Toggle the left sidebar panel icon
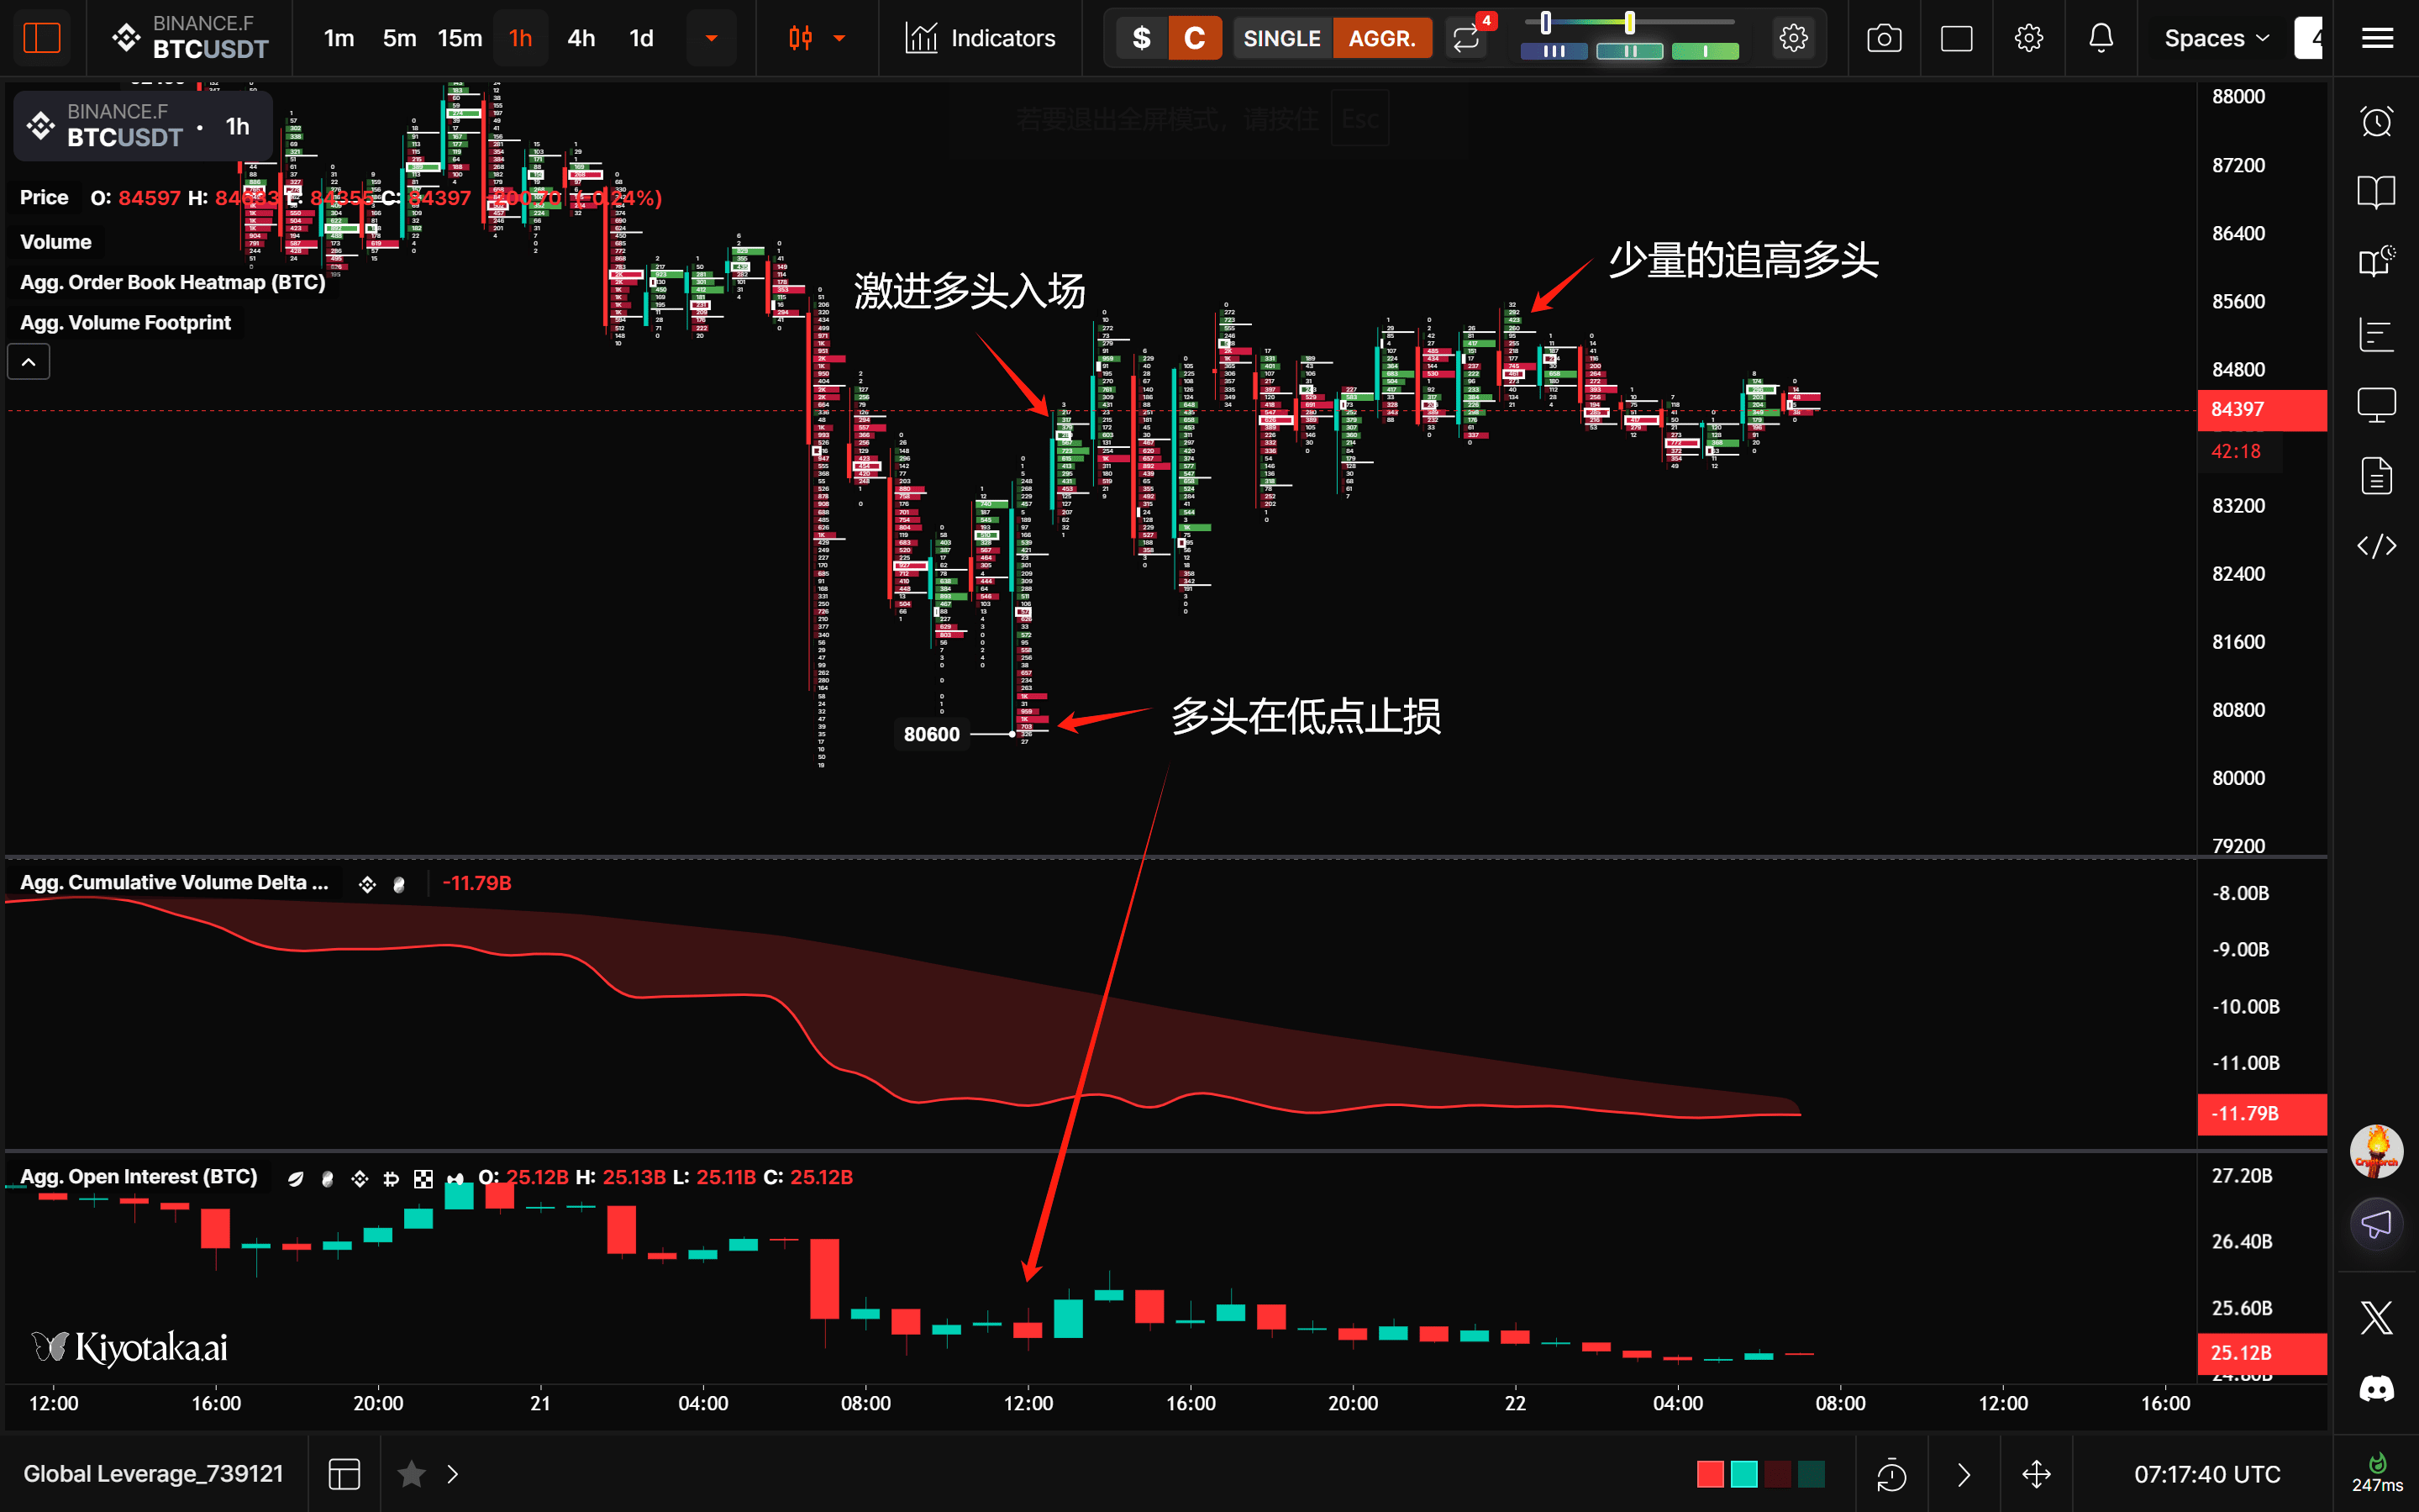Viewport: 2419px width, 1512px height. coord(42,39)
